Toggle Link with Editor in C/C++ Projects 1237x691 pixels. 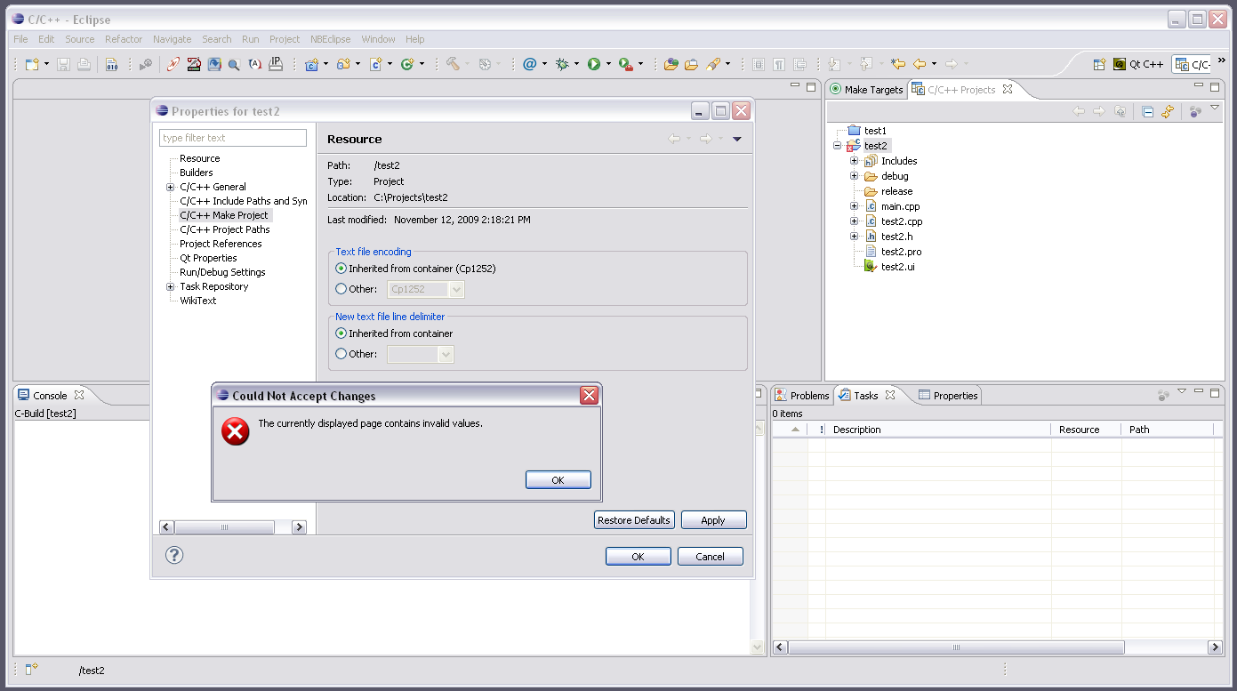1168,112
